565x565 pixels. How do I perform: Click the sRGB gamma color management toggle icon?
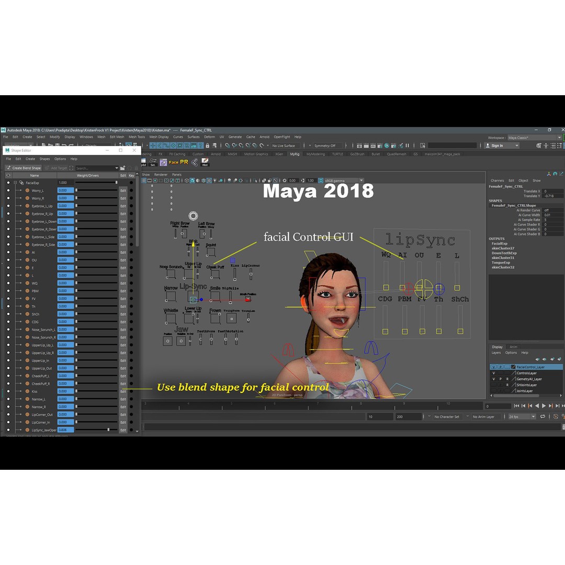tap(321, 180)
